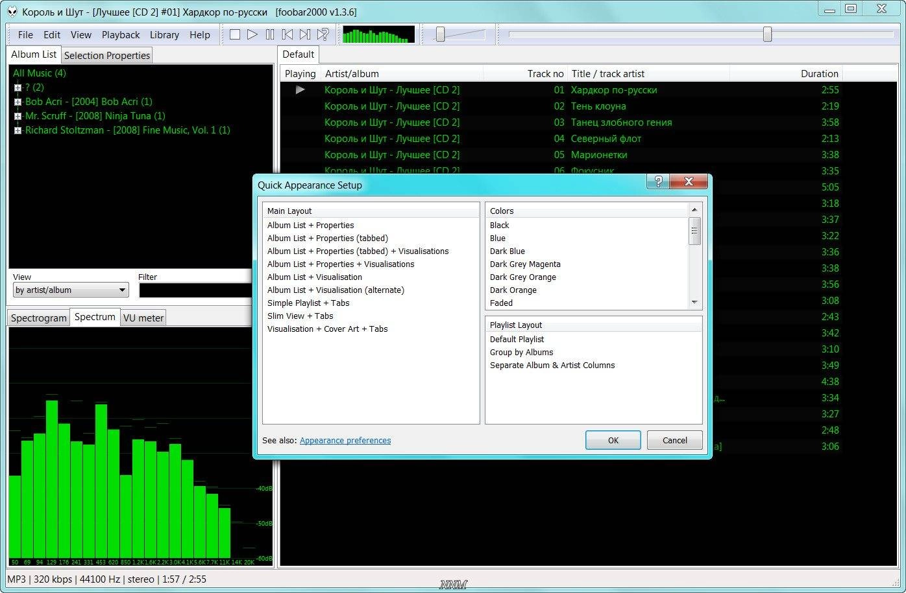Click the foobar2000 alien title bar icon
This screenshot has width=906, height=593.
click(12, 12)
